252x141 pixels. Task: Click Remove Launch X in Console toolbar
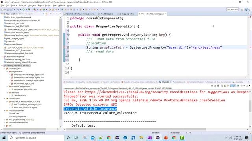click(x=215, y=85)
